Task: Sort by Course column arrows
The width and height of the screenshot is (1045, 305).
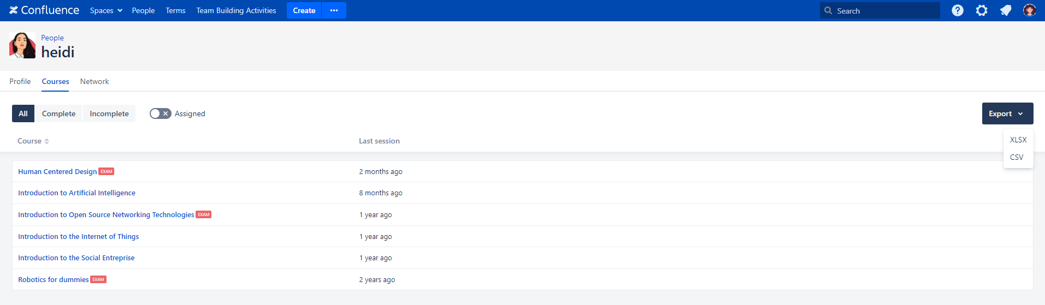Action: pyautogui.click(x=47, y=141)
